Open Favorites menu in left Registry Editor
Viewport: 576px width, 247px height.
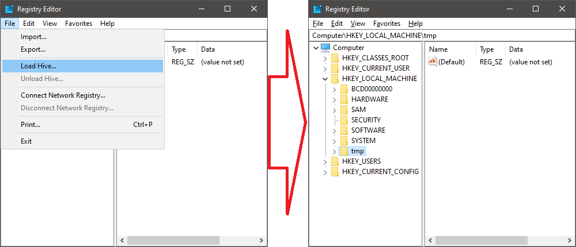click(x=78, y=24)
